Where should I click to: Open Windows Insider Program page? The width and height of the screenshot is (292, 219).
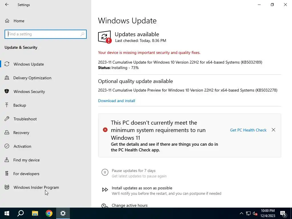pyautogui.click(x=36, y=187)
